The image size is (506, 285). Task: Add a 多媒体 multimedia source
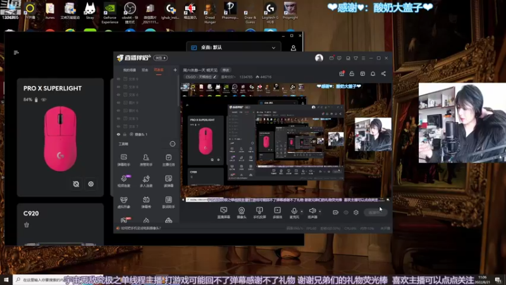click(277, 213)
